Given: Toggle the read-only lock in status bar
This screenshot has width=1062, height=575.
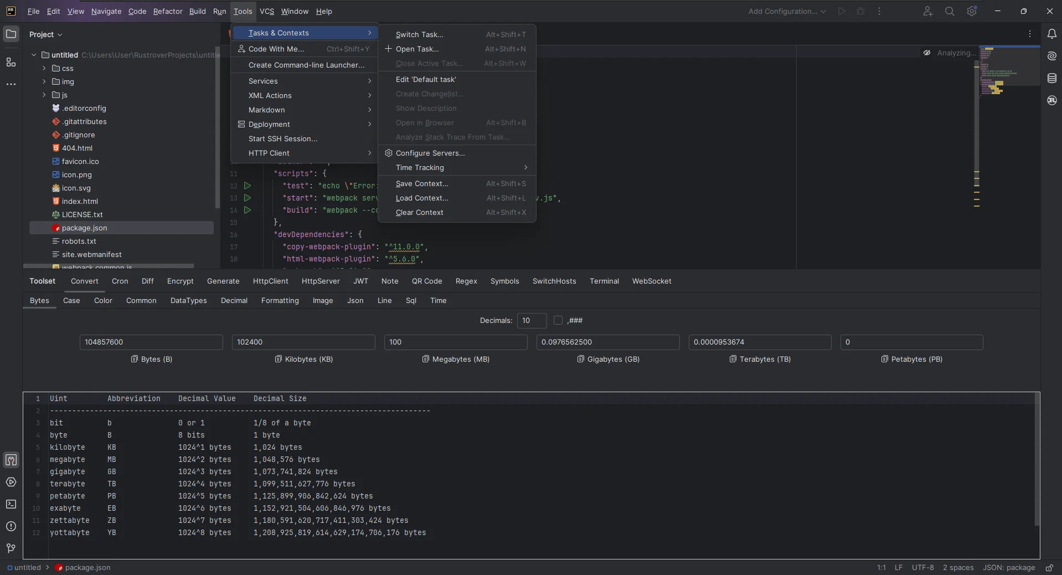Looking at the screenshot, I should [x=1049, y=568].
